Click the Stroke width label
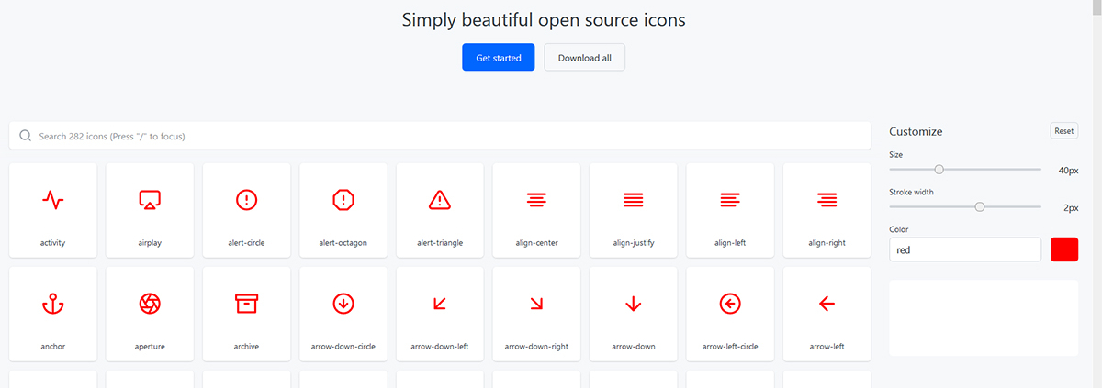 pos(911,192)
